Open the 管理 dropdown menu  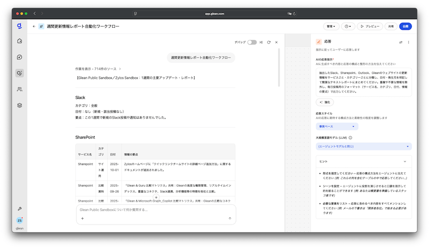coord(331,27)
